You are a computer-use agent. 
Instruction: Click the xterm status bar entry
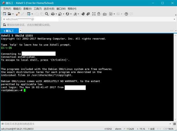(118, 129)
